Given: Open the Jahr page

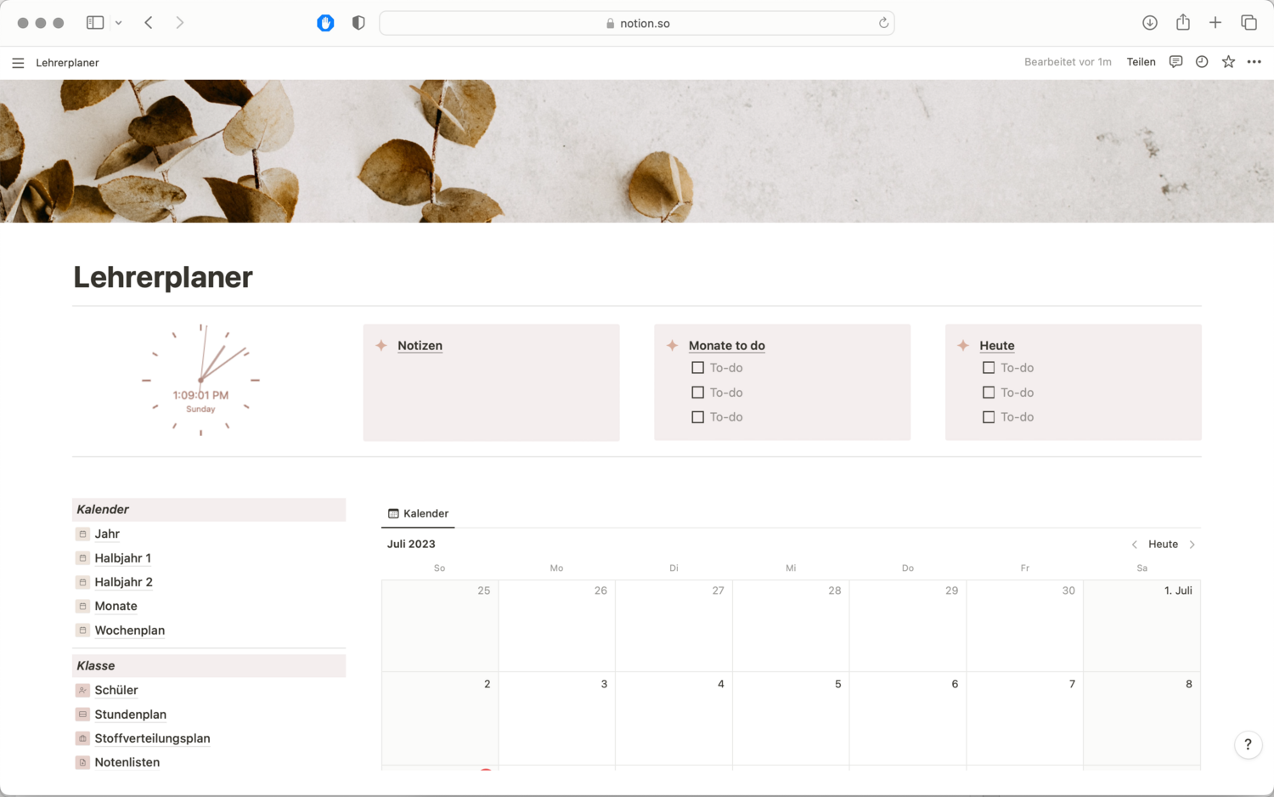Looking at the screenshot, I should [x=107, y=534].
